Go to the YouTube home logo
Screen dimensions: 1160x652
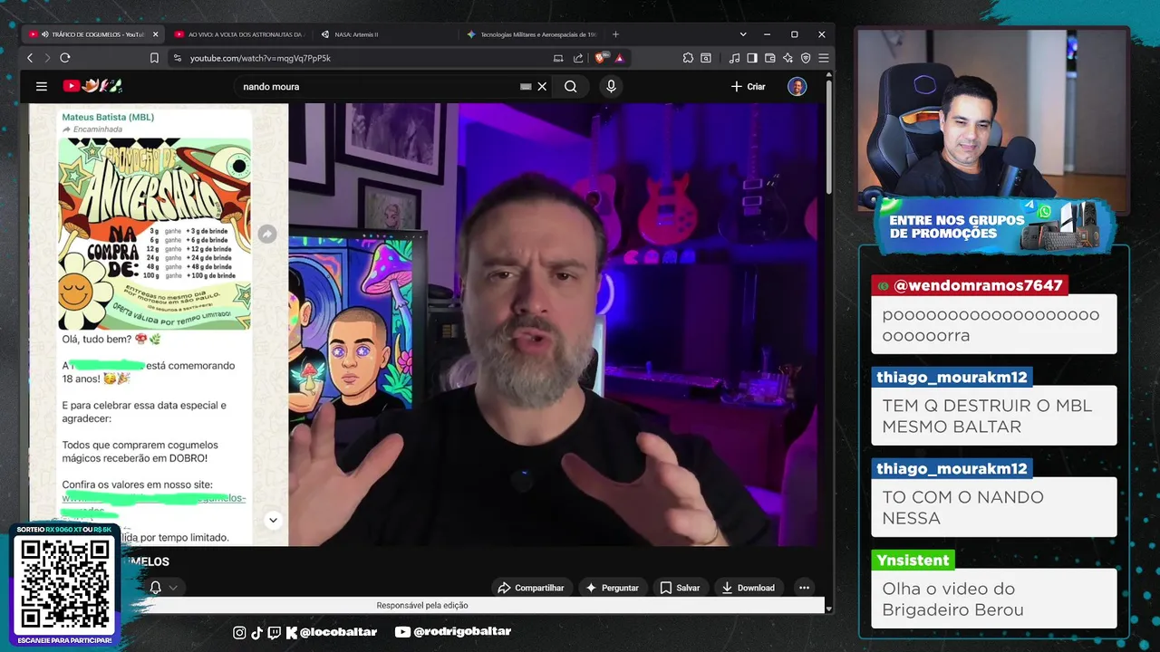tap(92, 86)
